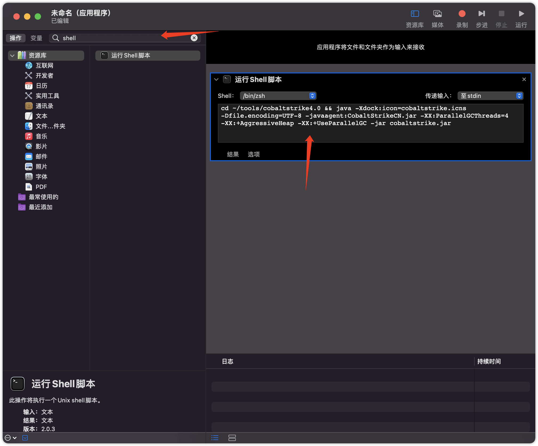This screenshot has width=538, height=446.
Task: Click the Record button in toolbar
Action: [462, 14]
